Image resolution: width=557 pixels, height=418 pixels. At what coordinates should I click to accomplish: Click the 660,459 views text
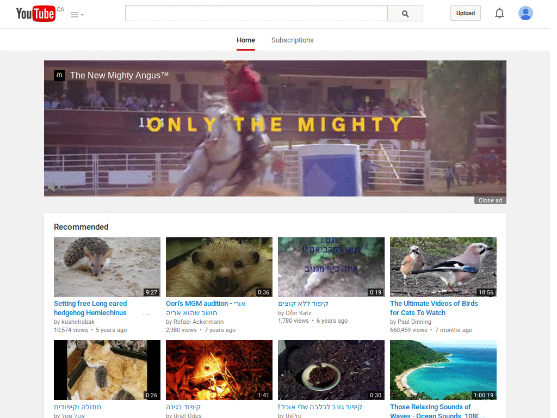(x=409, y=330)
